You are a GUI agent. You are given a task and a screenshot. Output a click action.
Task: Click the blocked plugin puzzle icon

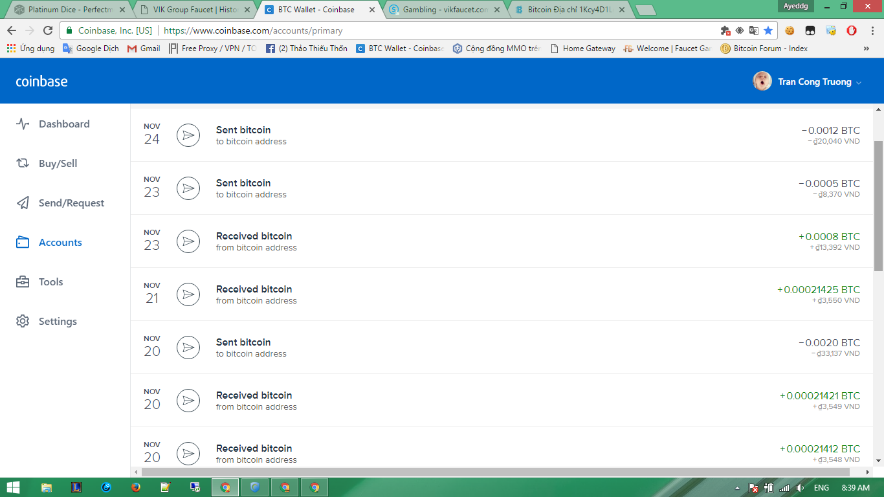point(725,30)
